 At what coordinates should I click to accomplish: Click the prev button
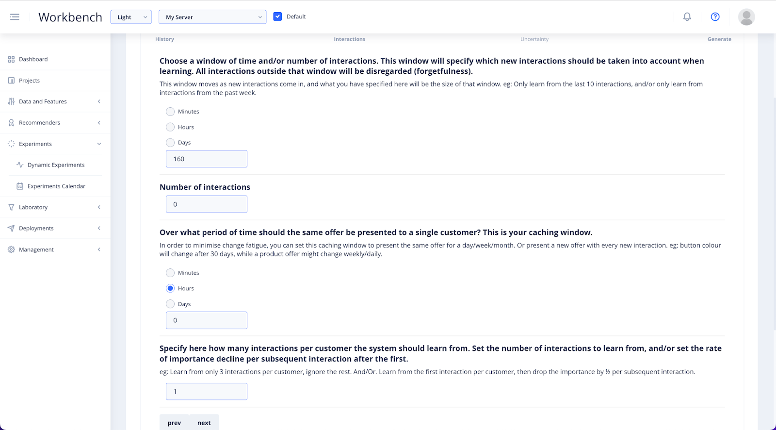174,423
